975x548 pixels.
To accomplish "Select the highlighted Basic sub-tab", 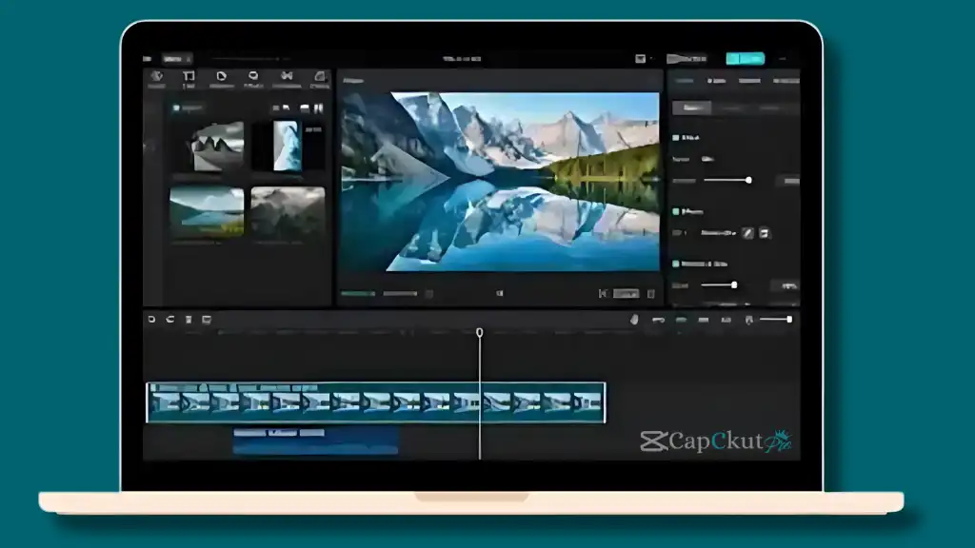I will click(692, 108).
